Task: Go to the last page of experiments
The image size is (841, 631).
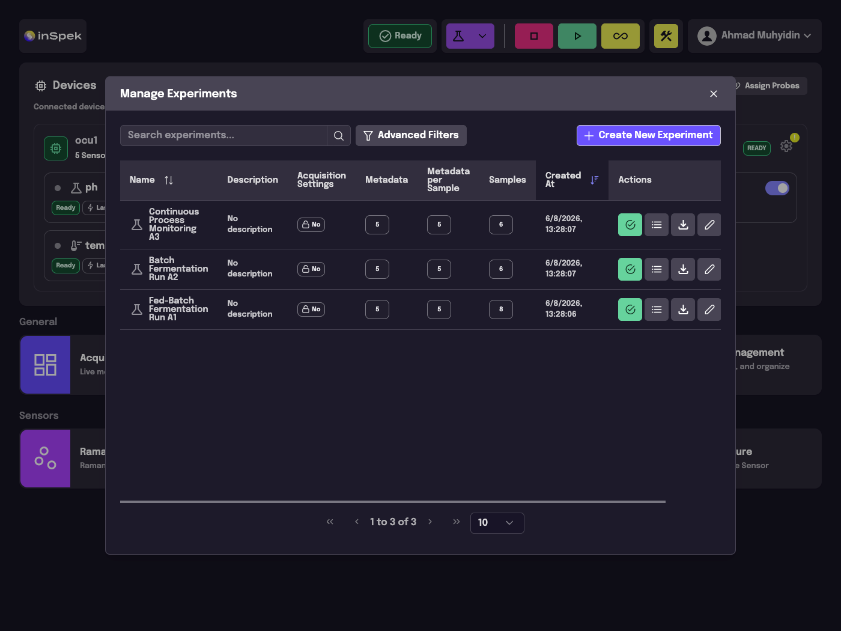Action: [x=457, y=522]
